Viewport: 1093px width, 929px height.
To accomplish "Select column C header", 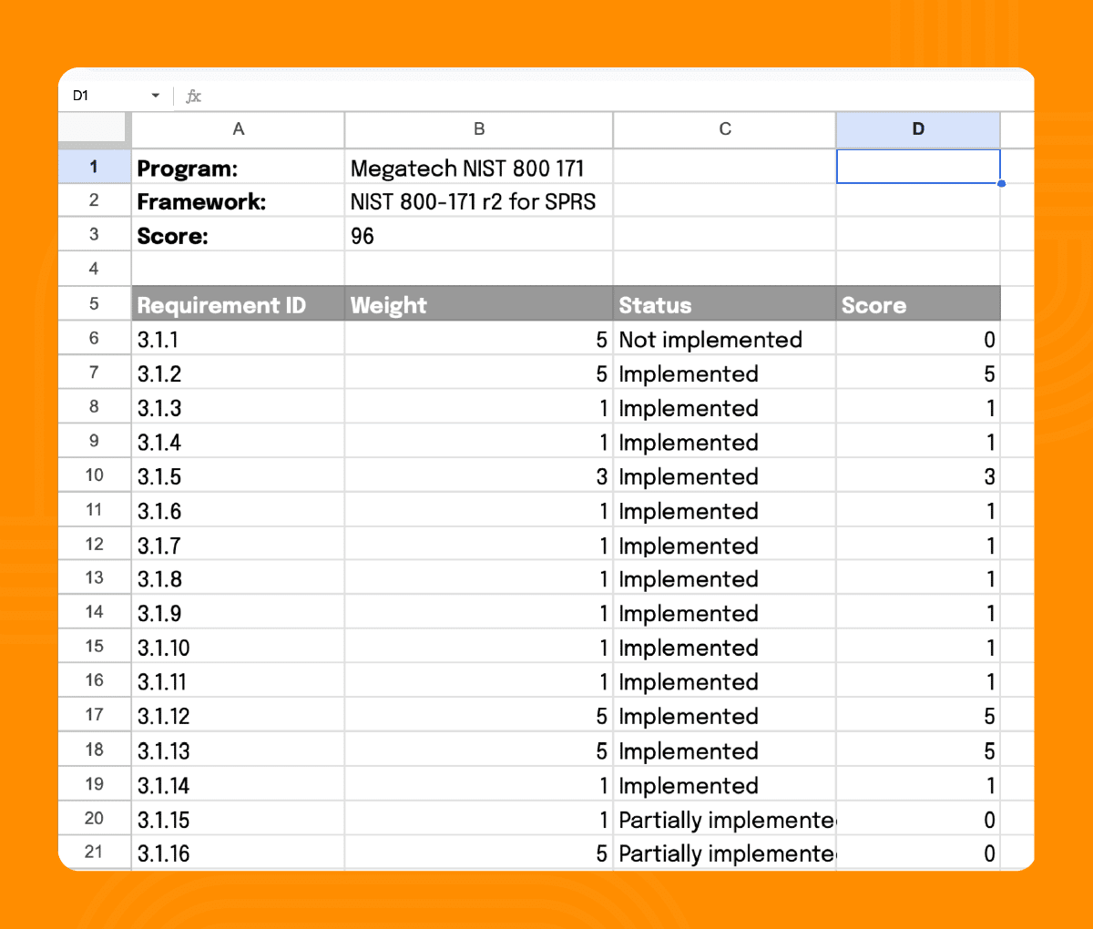I will tap(724, 129).
